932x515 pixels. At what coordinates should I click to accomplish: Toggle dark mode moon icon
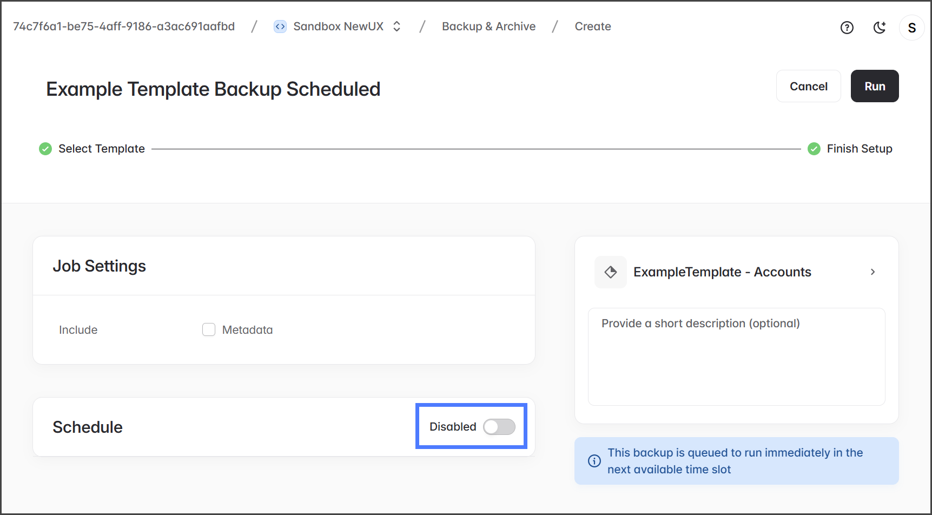(x=880, y=28)
